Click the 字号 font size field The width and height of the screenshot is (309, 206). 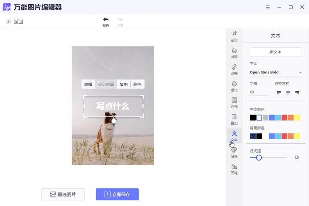coord(259,92)
